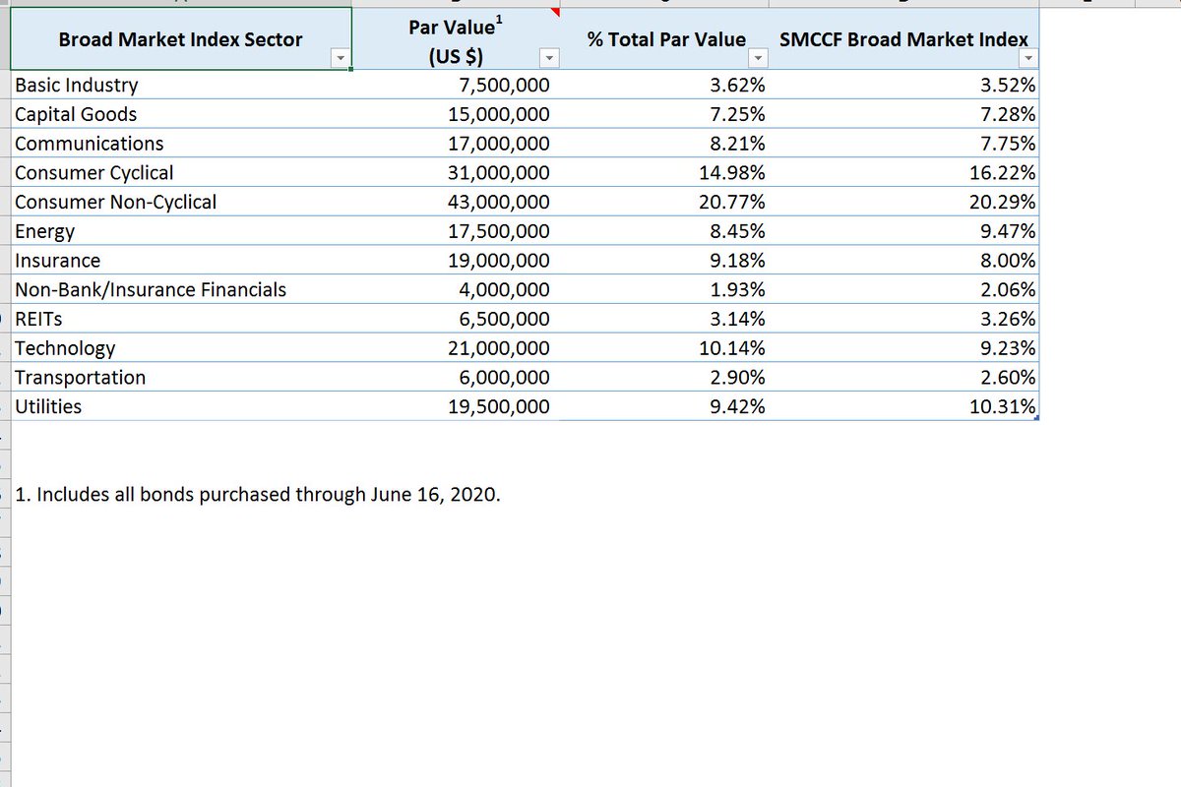The width and height of the screenshot is (1181, 787).
Task: Click the 8.21% total par value cell
Action: point(663,144)
